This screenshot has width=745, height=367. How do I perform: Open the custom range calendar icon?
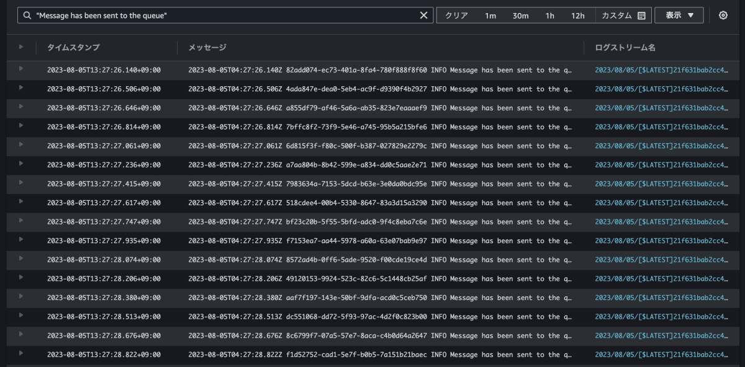[641, 15]
